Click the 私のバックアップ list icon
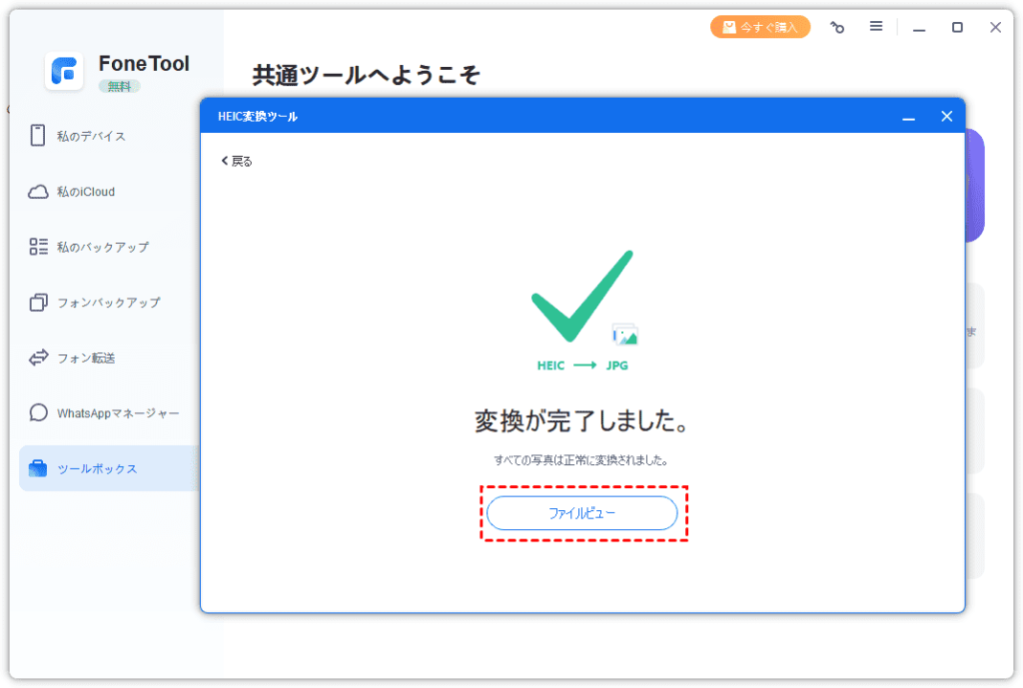This screenshot has height=688, width=1023. [38, 247]
